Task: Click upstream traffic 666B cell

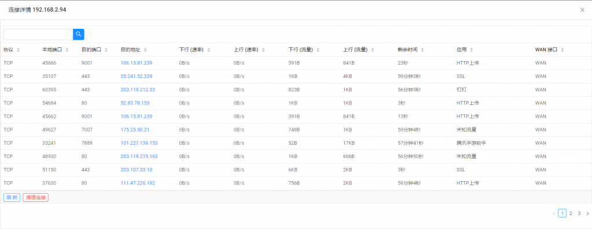Action: click(x=349, y=156)
